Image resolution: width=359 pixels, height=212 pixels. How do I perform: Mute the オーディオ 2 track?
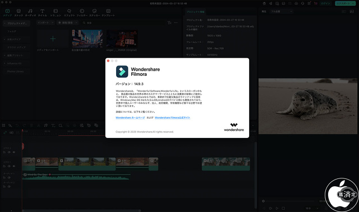pos(9,187)
